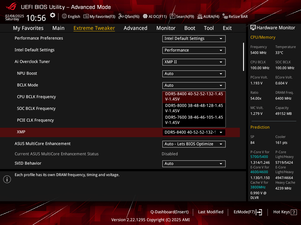Viewport: 301px width, 225px height.
Task: Click the 4600/4600 E-Core frequency value
Action: pos(259,172)
